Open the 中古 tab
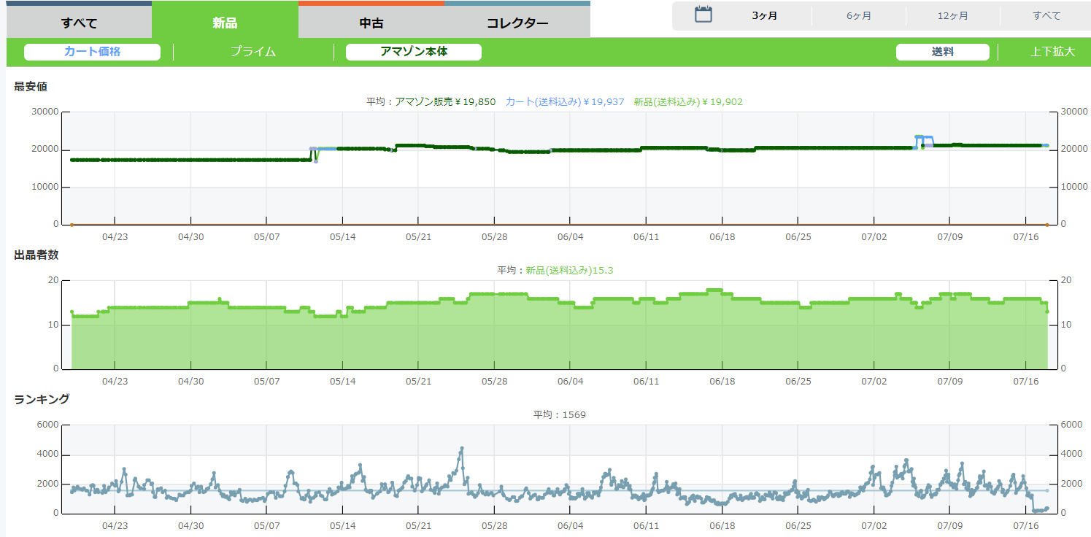The width and height of the screenshot is (1091, 537). coord(371,23)
